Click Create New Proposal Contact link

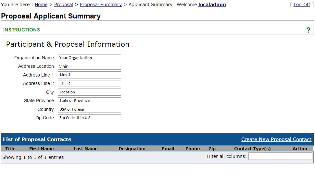pyautogui.click(x=276, y=139)
